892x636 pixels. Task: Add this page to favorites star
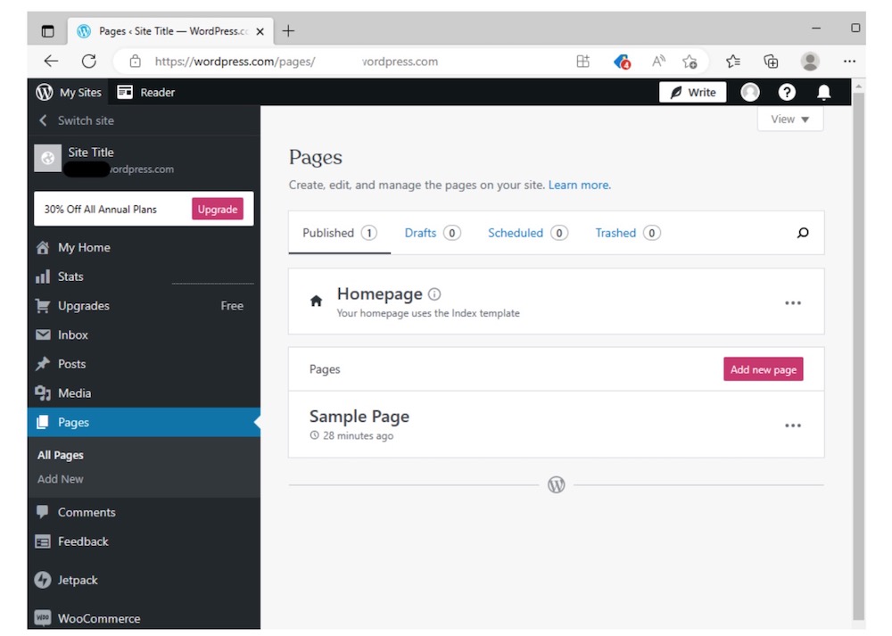pyautogui.click(x=690, y=62)
